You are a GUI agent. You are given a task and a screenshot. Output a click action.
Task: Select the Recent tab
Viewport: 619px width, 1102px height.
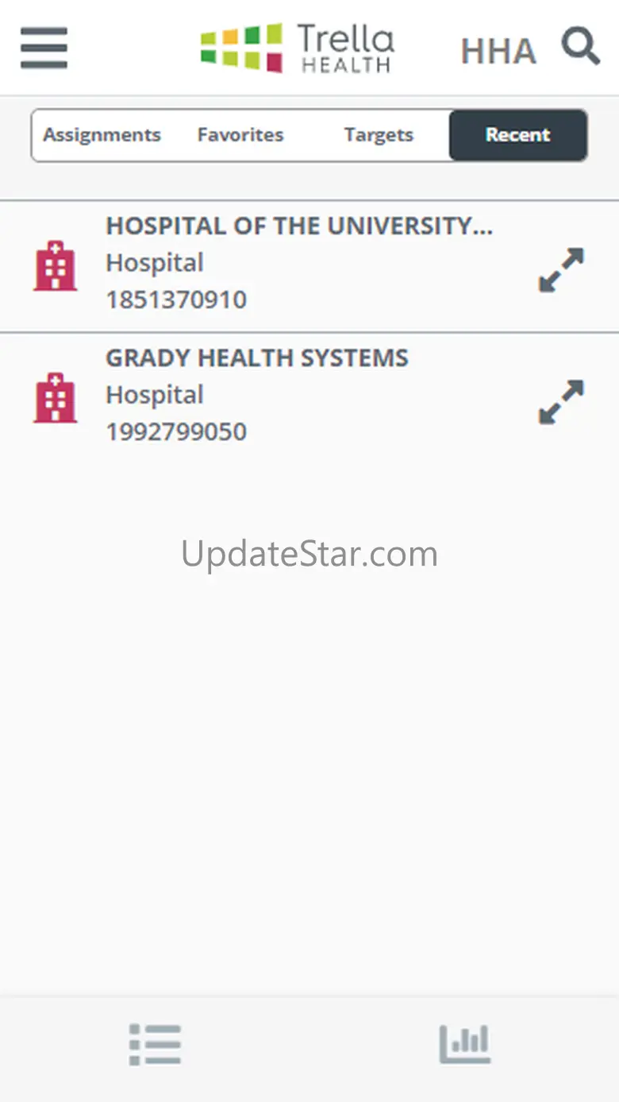(x=518, y=135)
